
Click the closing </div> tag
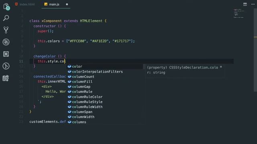pyautogui.click(x=47, y=97)
